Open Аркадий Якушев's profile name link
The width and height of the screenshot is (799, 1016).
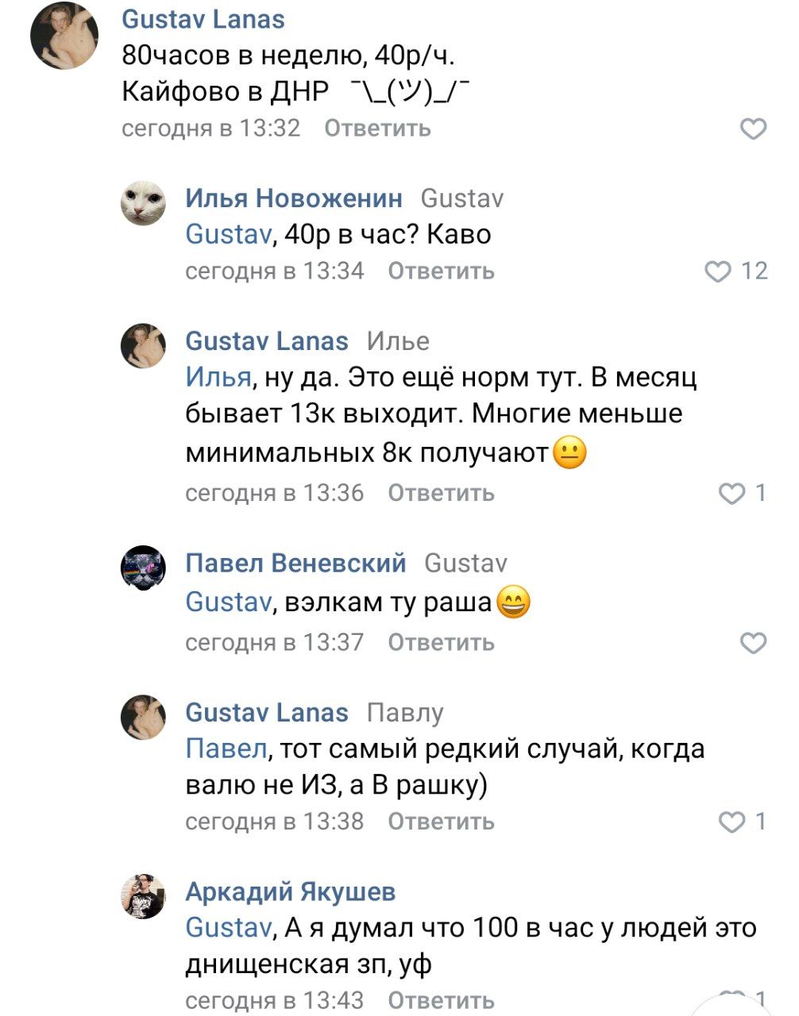[291, 892]
